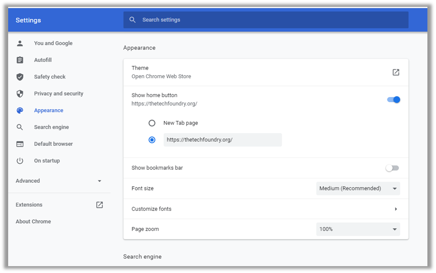Click the home page URL text field

pyautogui.click(x=222, y=140)
